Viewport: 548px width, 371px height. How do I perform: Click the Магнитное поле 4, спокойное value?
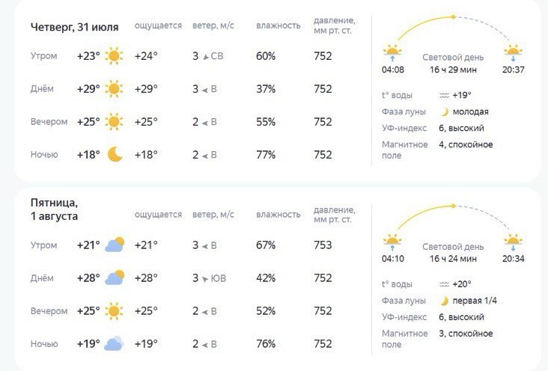(x=466, y=144)
